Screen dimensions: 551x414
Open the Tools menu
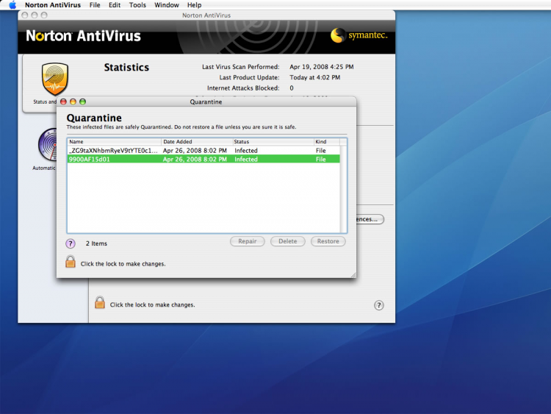(137, 5)
